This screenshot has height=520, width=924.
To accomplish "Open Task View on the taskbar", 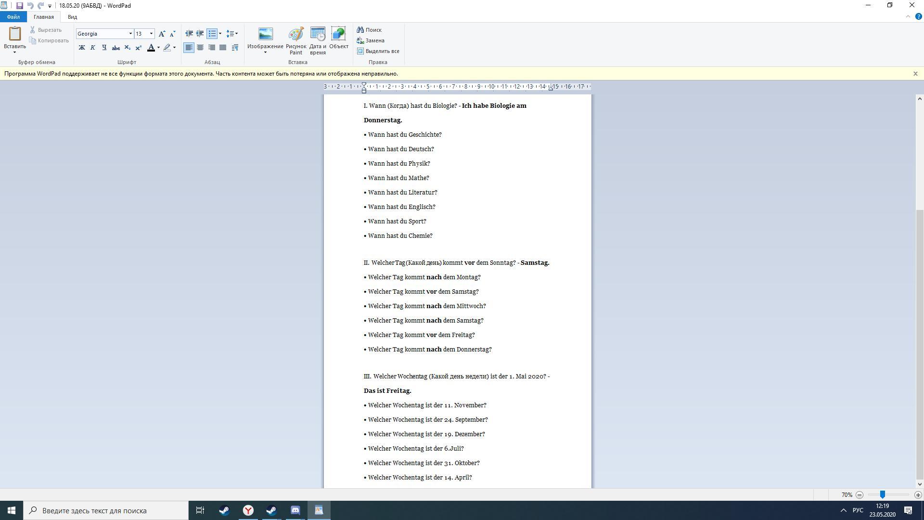I will (200, 510).
